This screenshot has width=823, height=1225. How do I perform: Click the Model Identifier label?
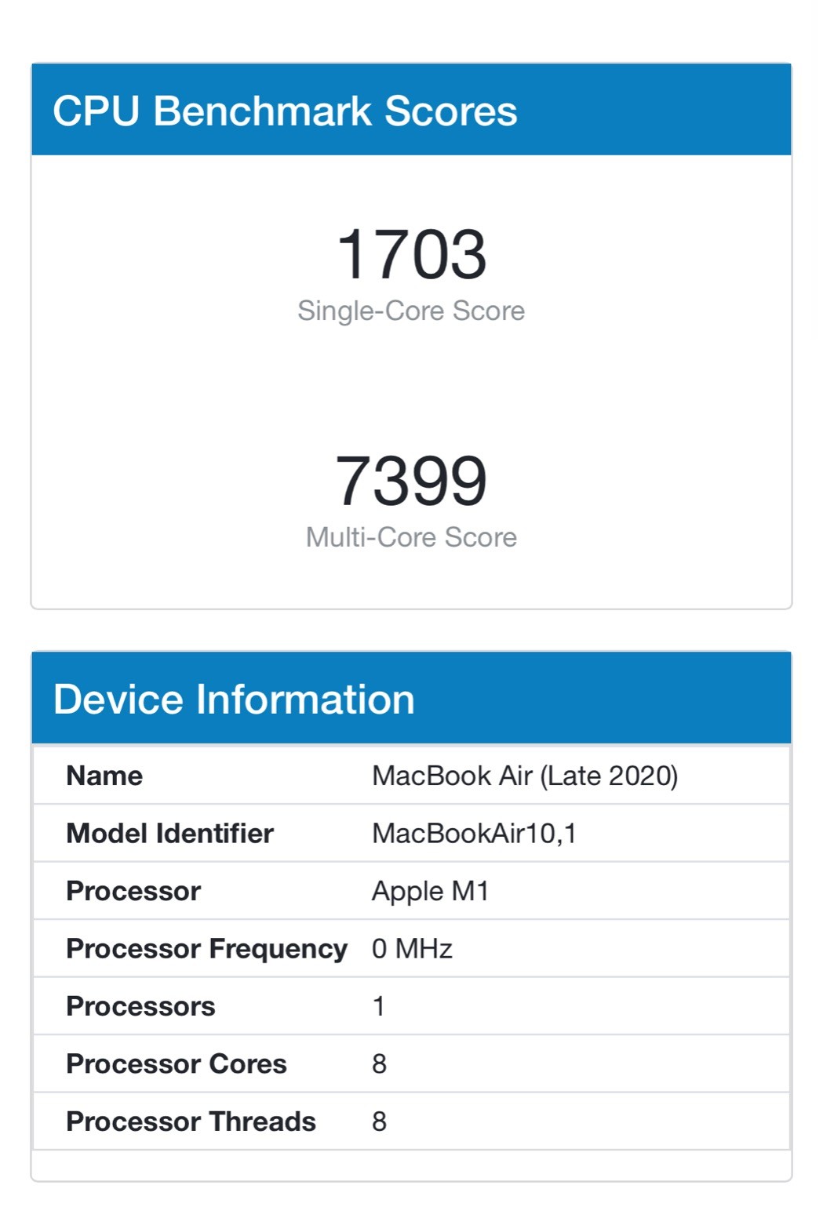coord(170,833)
